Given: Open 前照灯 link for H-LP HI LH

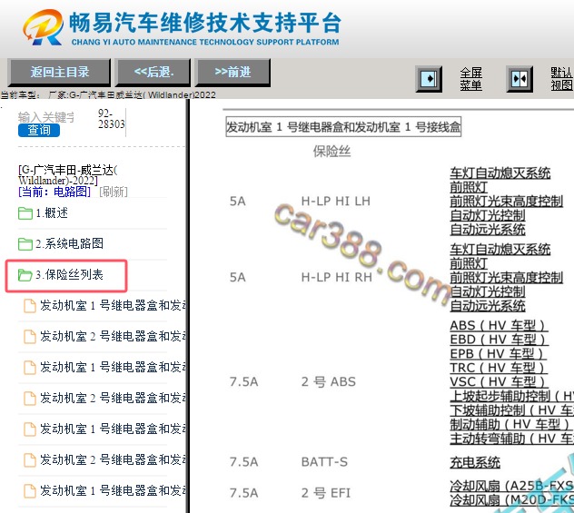Looking at the screenshot, I should tap(469, 187).
